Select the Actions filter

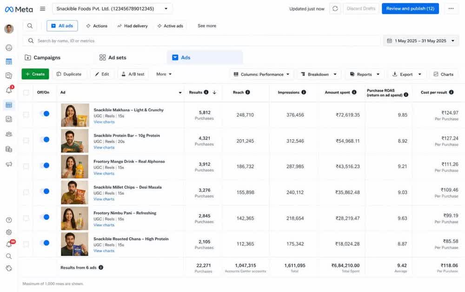[97, 26]
